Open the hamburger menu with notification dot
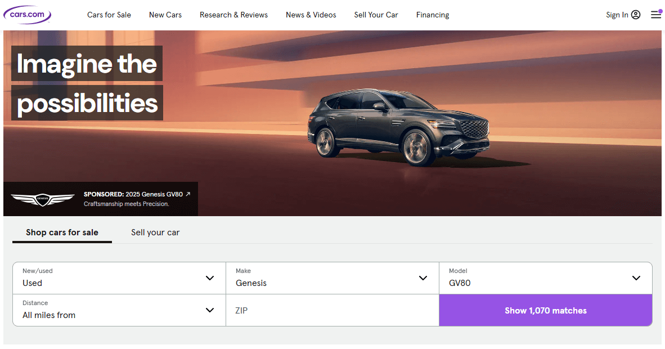This screenshot has width=665, height=349. [655, 15]
